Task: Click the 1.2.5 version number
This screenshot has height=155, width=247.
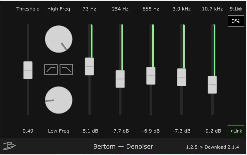Action: tap(192, 147)
